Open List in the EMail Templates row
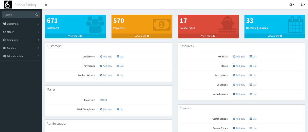 (x=120, y=109)
